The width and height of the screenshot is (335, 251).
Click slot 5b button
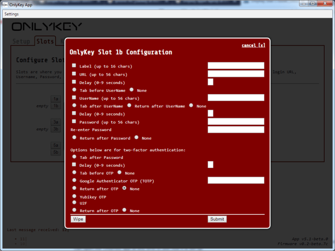(x=56, y=152)
